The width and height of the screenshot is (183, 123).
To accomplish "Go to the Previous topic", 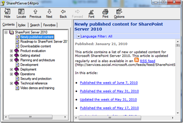I will coord(35,13).
